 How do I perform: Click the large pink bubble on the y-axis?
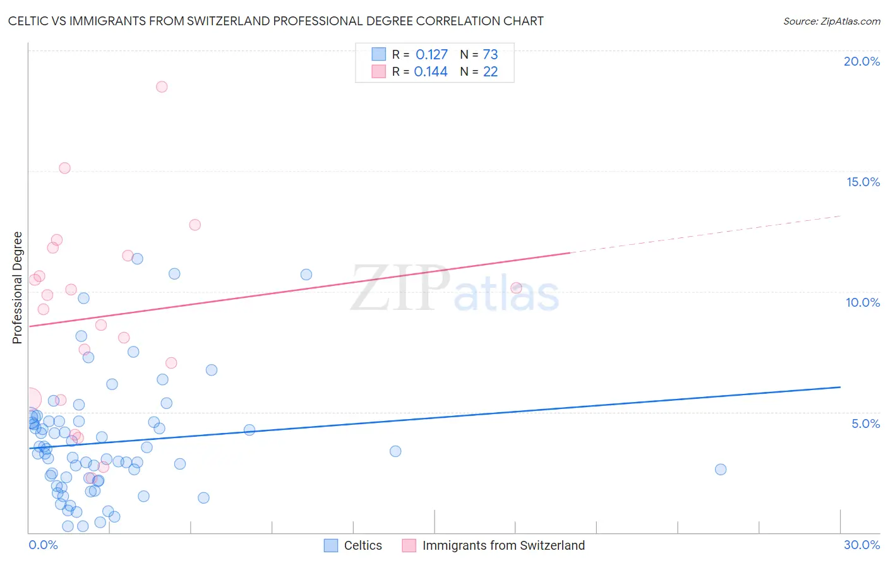tap(30, 399)
